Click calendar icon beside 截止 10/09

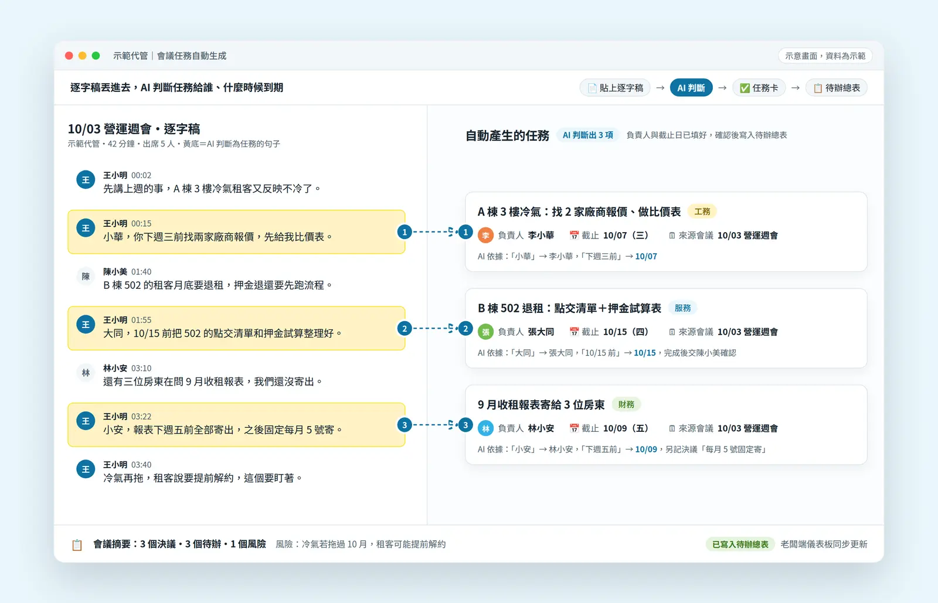tap(574, 428)
